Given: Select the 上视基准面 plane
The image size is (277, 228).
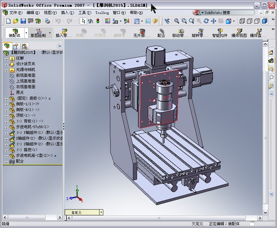Looking at the screenshot, I should [26, 81].
